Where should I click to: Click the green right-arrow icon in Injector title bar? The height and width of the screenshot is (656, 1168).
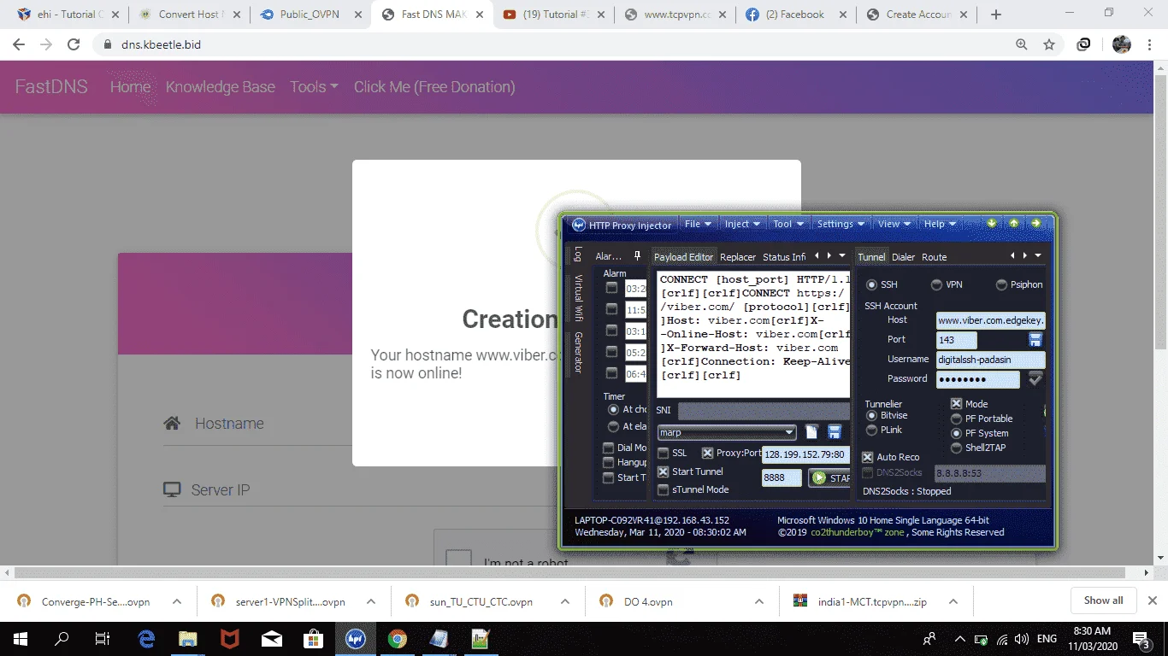click(1036, 224)
